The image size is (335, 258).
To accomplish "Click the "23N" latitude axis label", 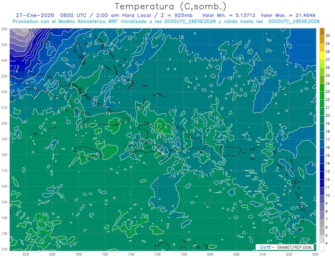I will coord(4,76).
